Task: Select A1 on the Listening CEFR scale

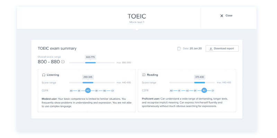Action: click(x=79, y=91)
